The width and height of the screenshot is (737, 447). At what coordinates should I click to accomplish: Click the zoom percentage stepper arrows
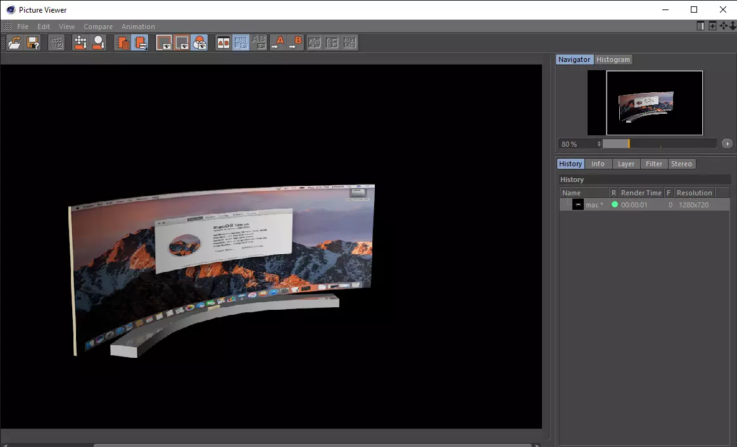click(599, 144)
